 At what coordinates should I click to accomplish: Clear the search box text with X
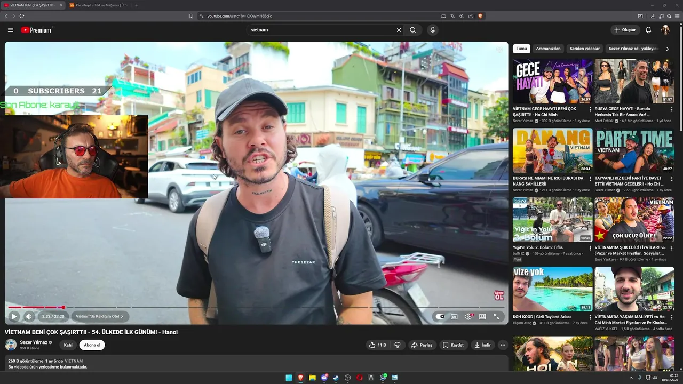point(399,30)
